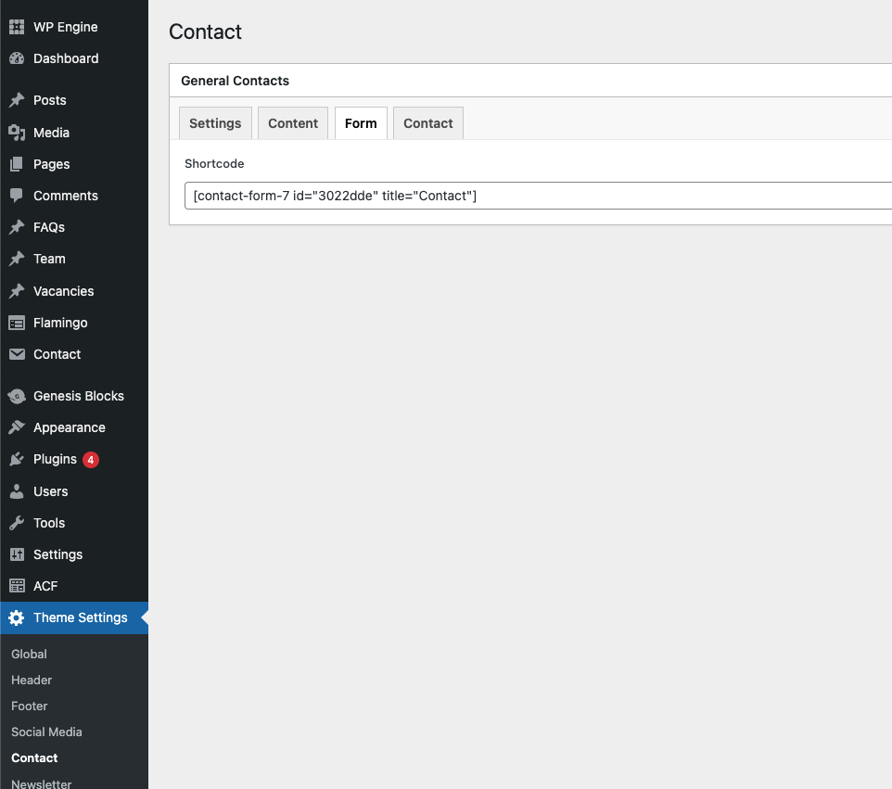Viewport: 892px width, 789px height.
Task: Open the Header theme submenu
Action: tap(32, 681)
